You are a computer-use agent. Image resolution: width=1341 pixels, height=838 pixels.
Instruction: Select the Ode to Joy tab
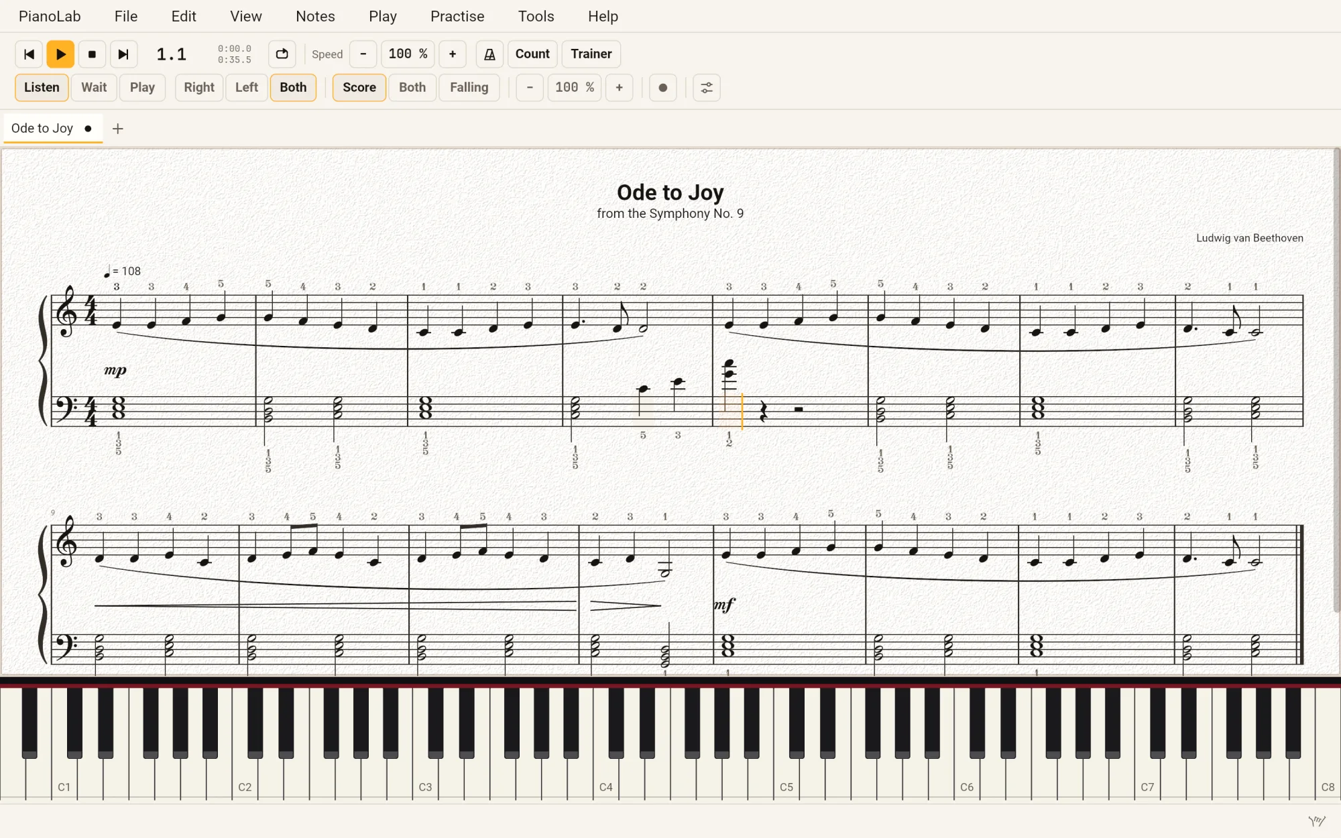click(x=53, y=128)
